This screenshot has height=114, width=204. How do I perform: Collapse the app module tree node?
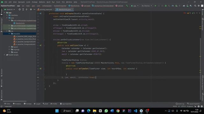click(x=4, y=13)
